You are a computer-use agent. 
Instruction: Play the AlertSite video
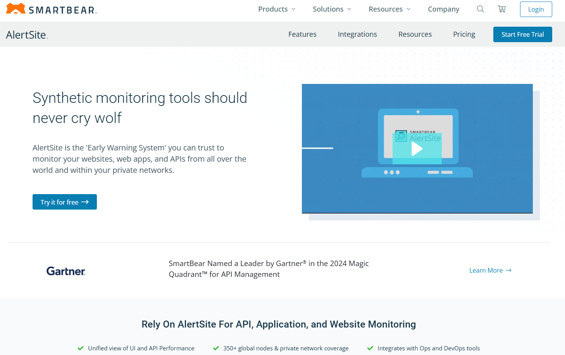tap(417, 149)
